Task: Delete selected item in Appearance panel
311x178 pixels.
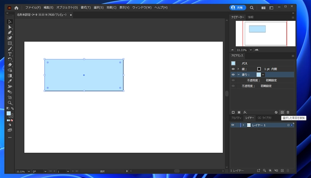Action: coord(288,112)
